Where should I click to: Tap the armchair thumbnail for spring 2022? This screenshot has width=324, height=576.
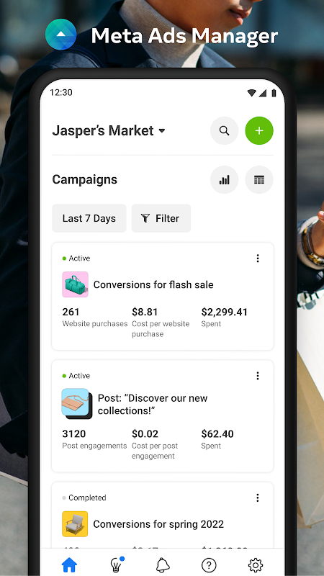click(x=75, y=524)
